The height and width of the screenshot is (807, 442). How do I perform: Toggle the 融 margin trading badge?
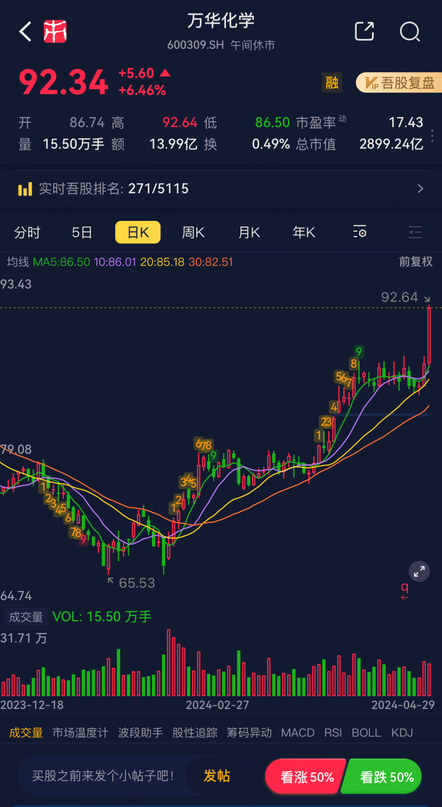[331, 83]
